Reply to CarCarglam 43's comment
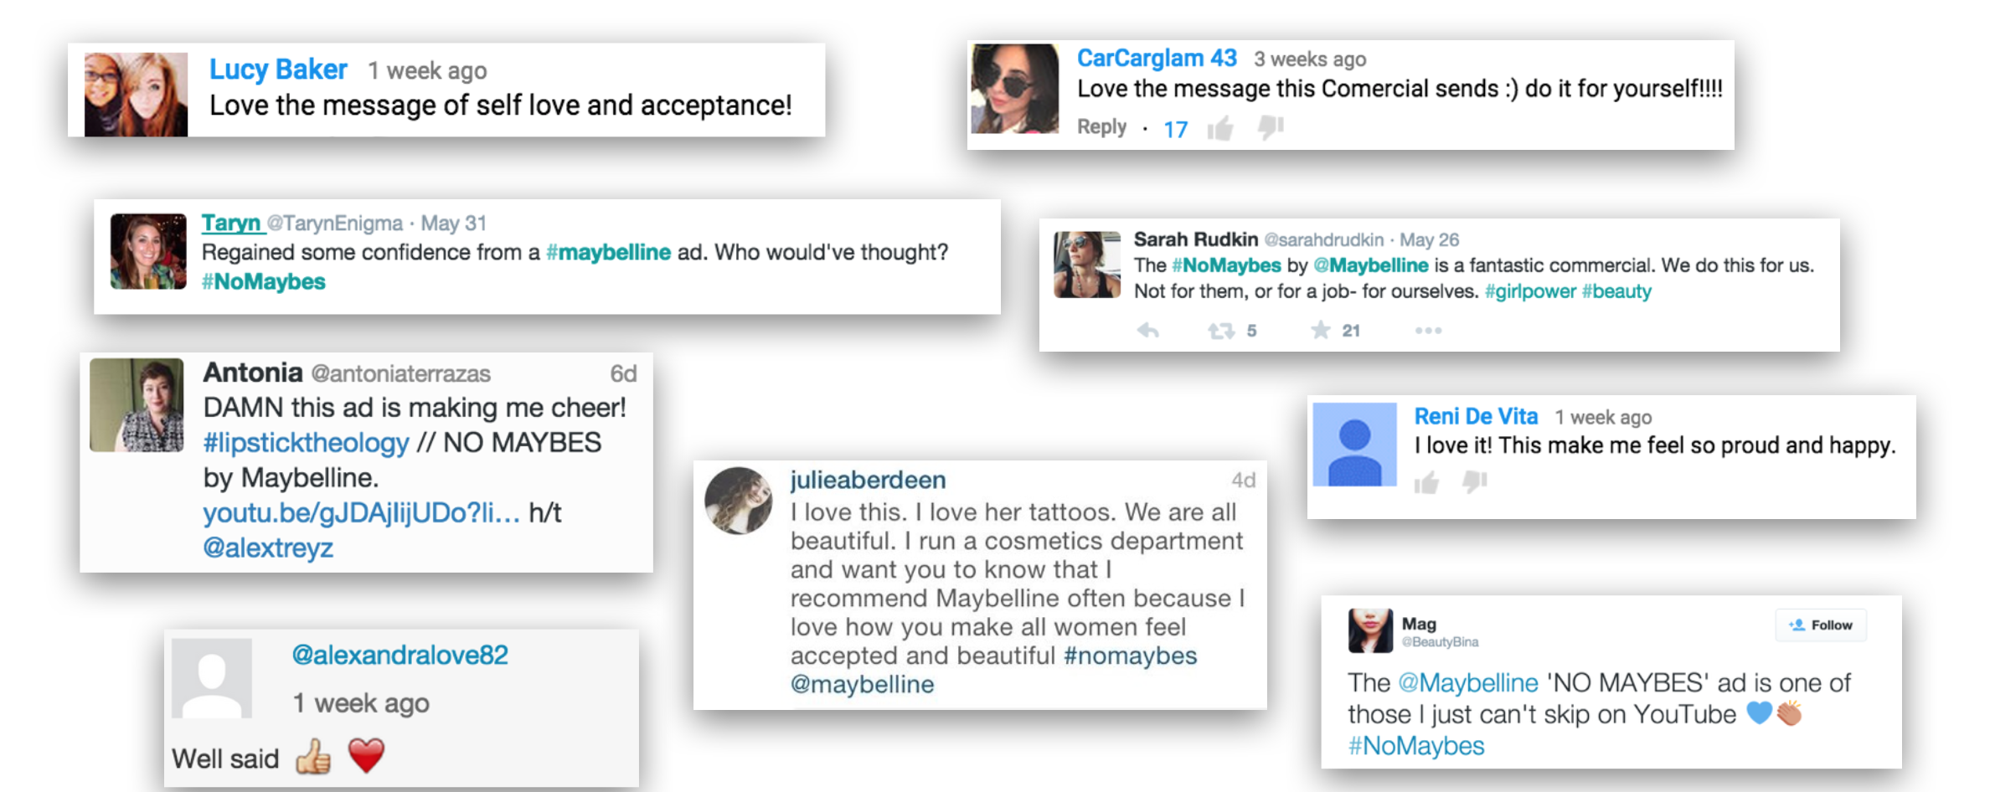 [1101, 127]
